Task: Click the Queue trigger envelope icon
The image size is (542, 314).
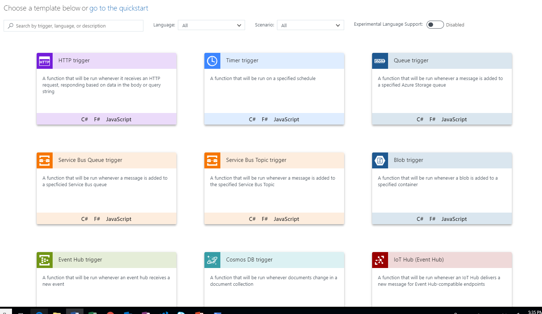Action: point(380,61)
